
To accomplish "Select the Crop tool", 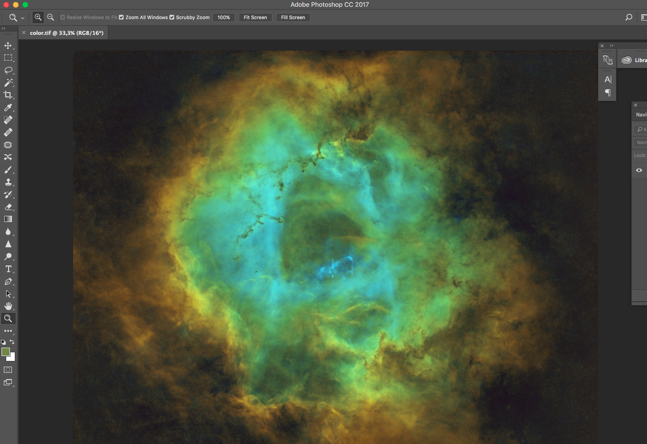I will (8, 95).
